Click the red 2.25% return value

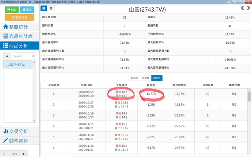[151, 137]
